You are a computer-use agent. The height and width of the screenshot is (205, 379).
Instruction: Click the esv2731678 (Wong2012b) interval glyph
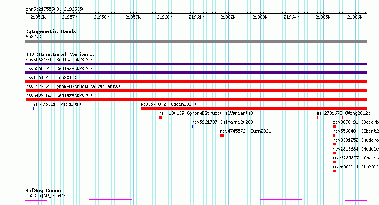click(x=330, y=117)
